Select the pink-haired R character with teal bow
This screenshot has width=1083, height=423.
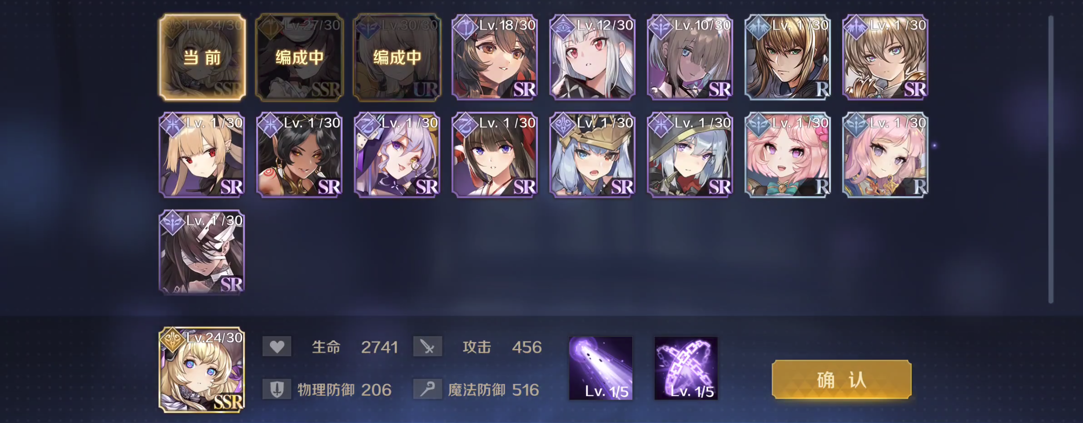point(788,155)
